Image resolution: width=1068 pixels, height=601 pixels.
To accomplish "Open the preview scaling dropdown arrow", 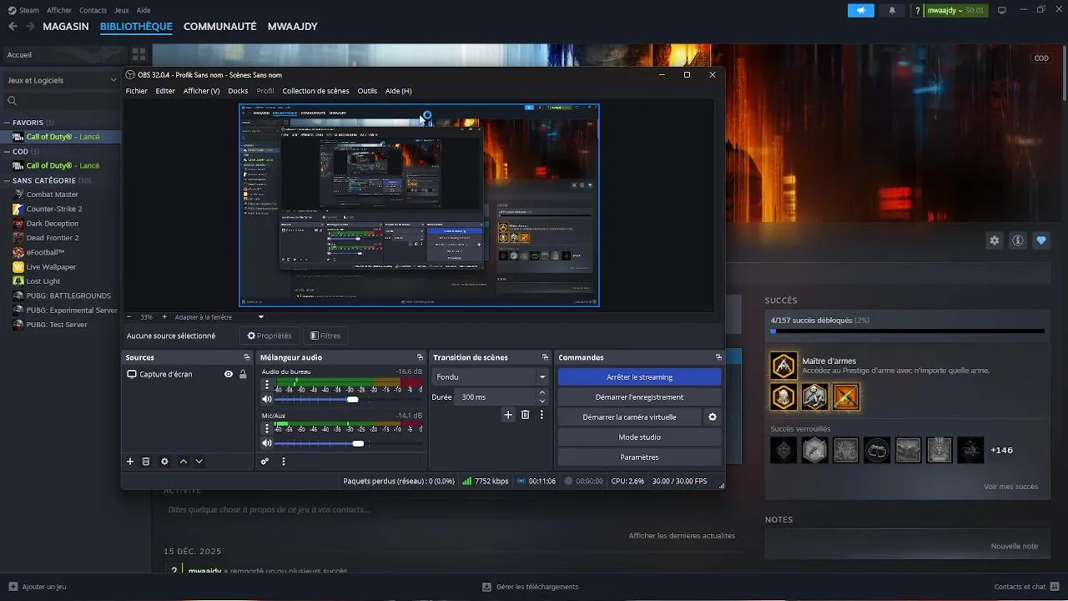I will (x=261, y=317).
